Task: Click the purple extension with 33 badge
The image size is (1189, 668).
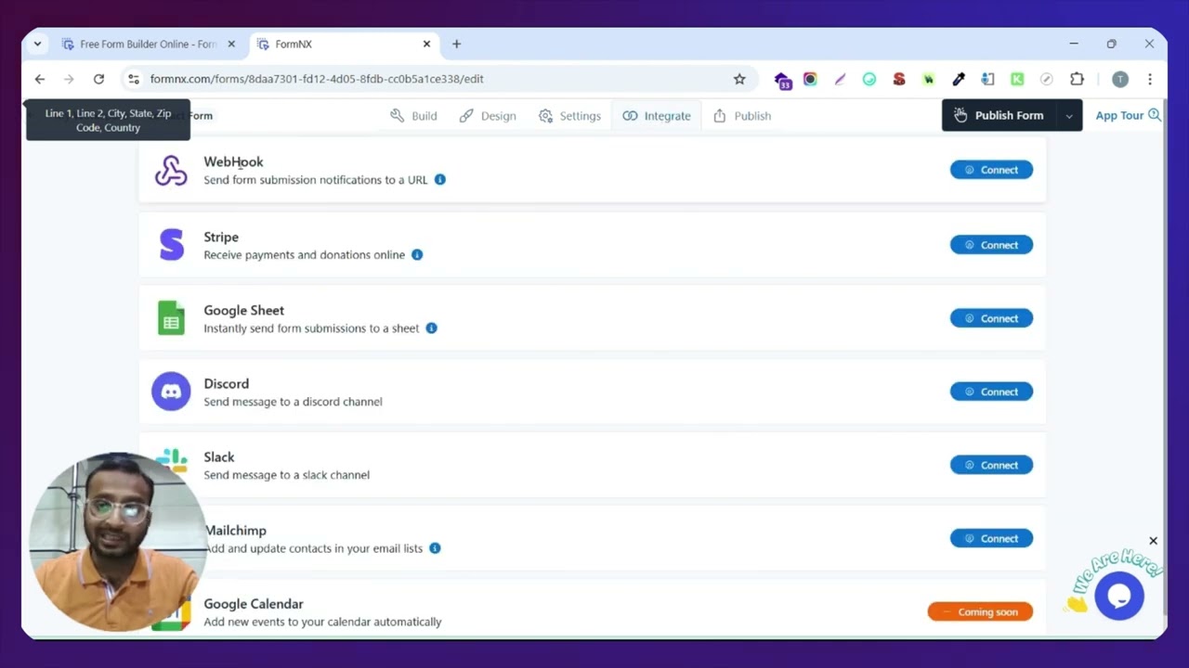Action: (x=782, y=81)
